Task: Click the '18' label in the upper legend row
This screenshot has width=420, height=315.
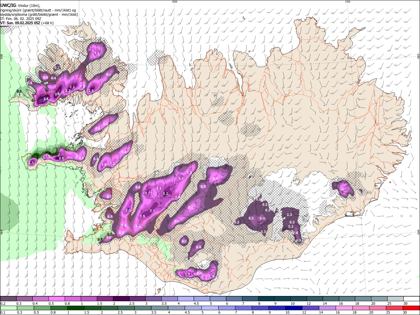Action: tap(357, 304)
